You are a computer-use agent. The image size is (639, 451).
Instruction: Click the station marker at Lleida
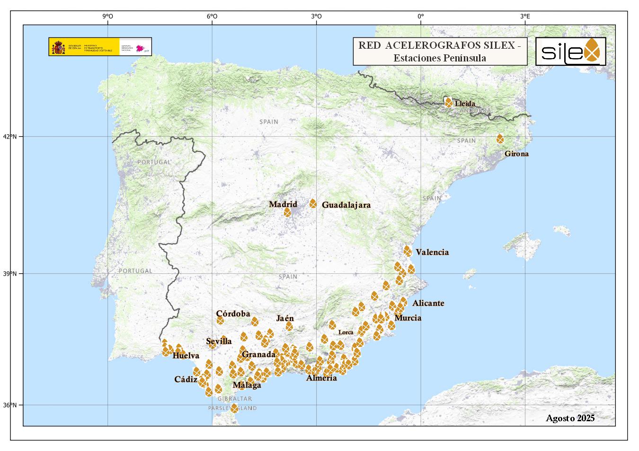tap(448, 103)
